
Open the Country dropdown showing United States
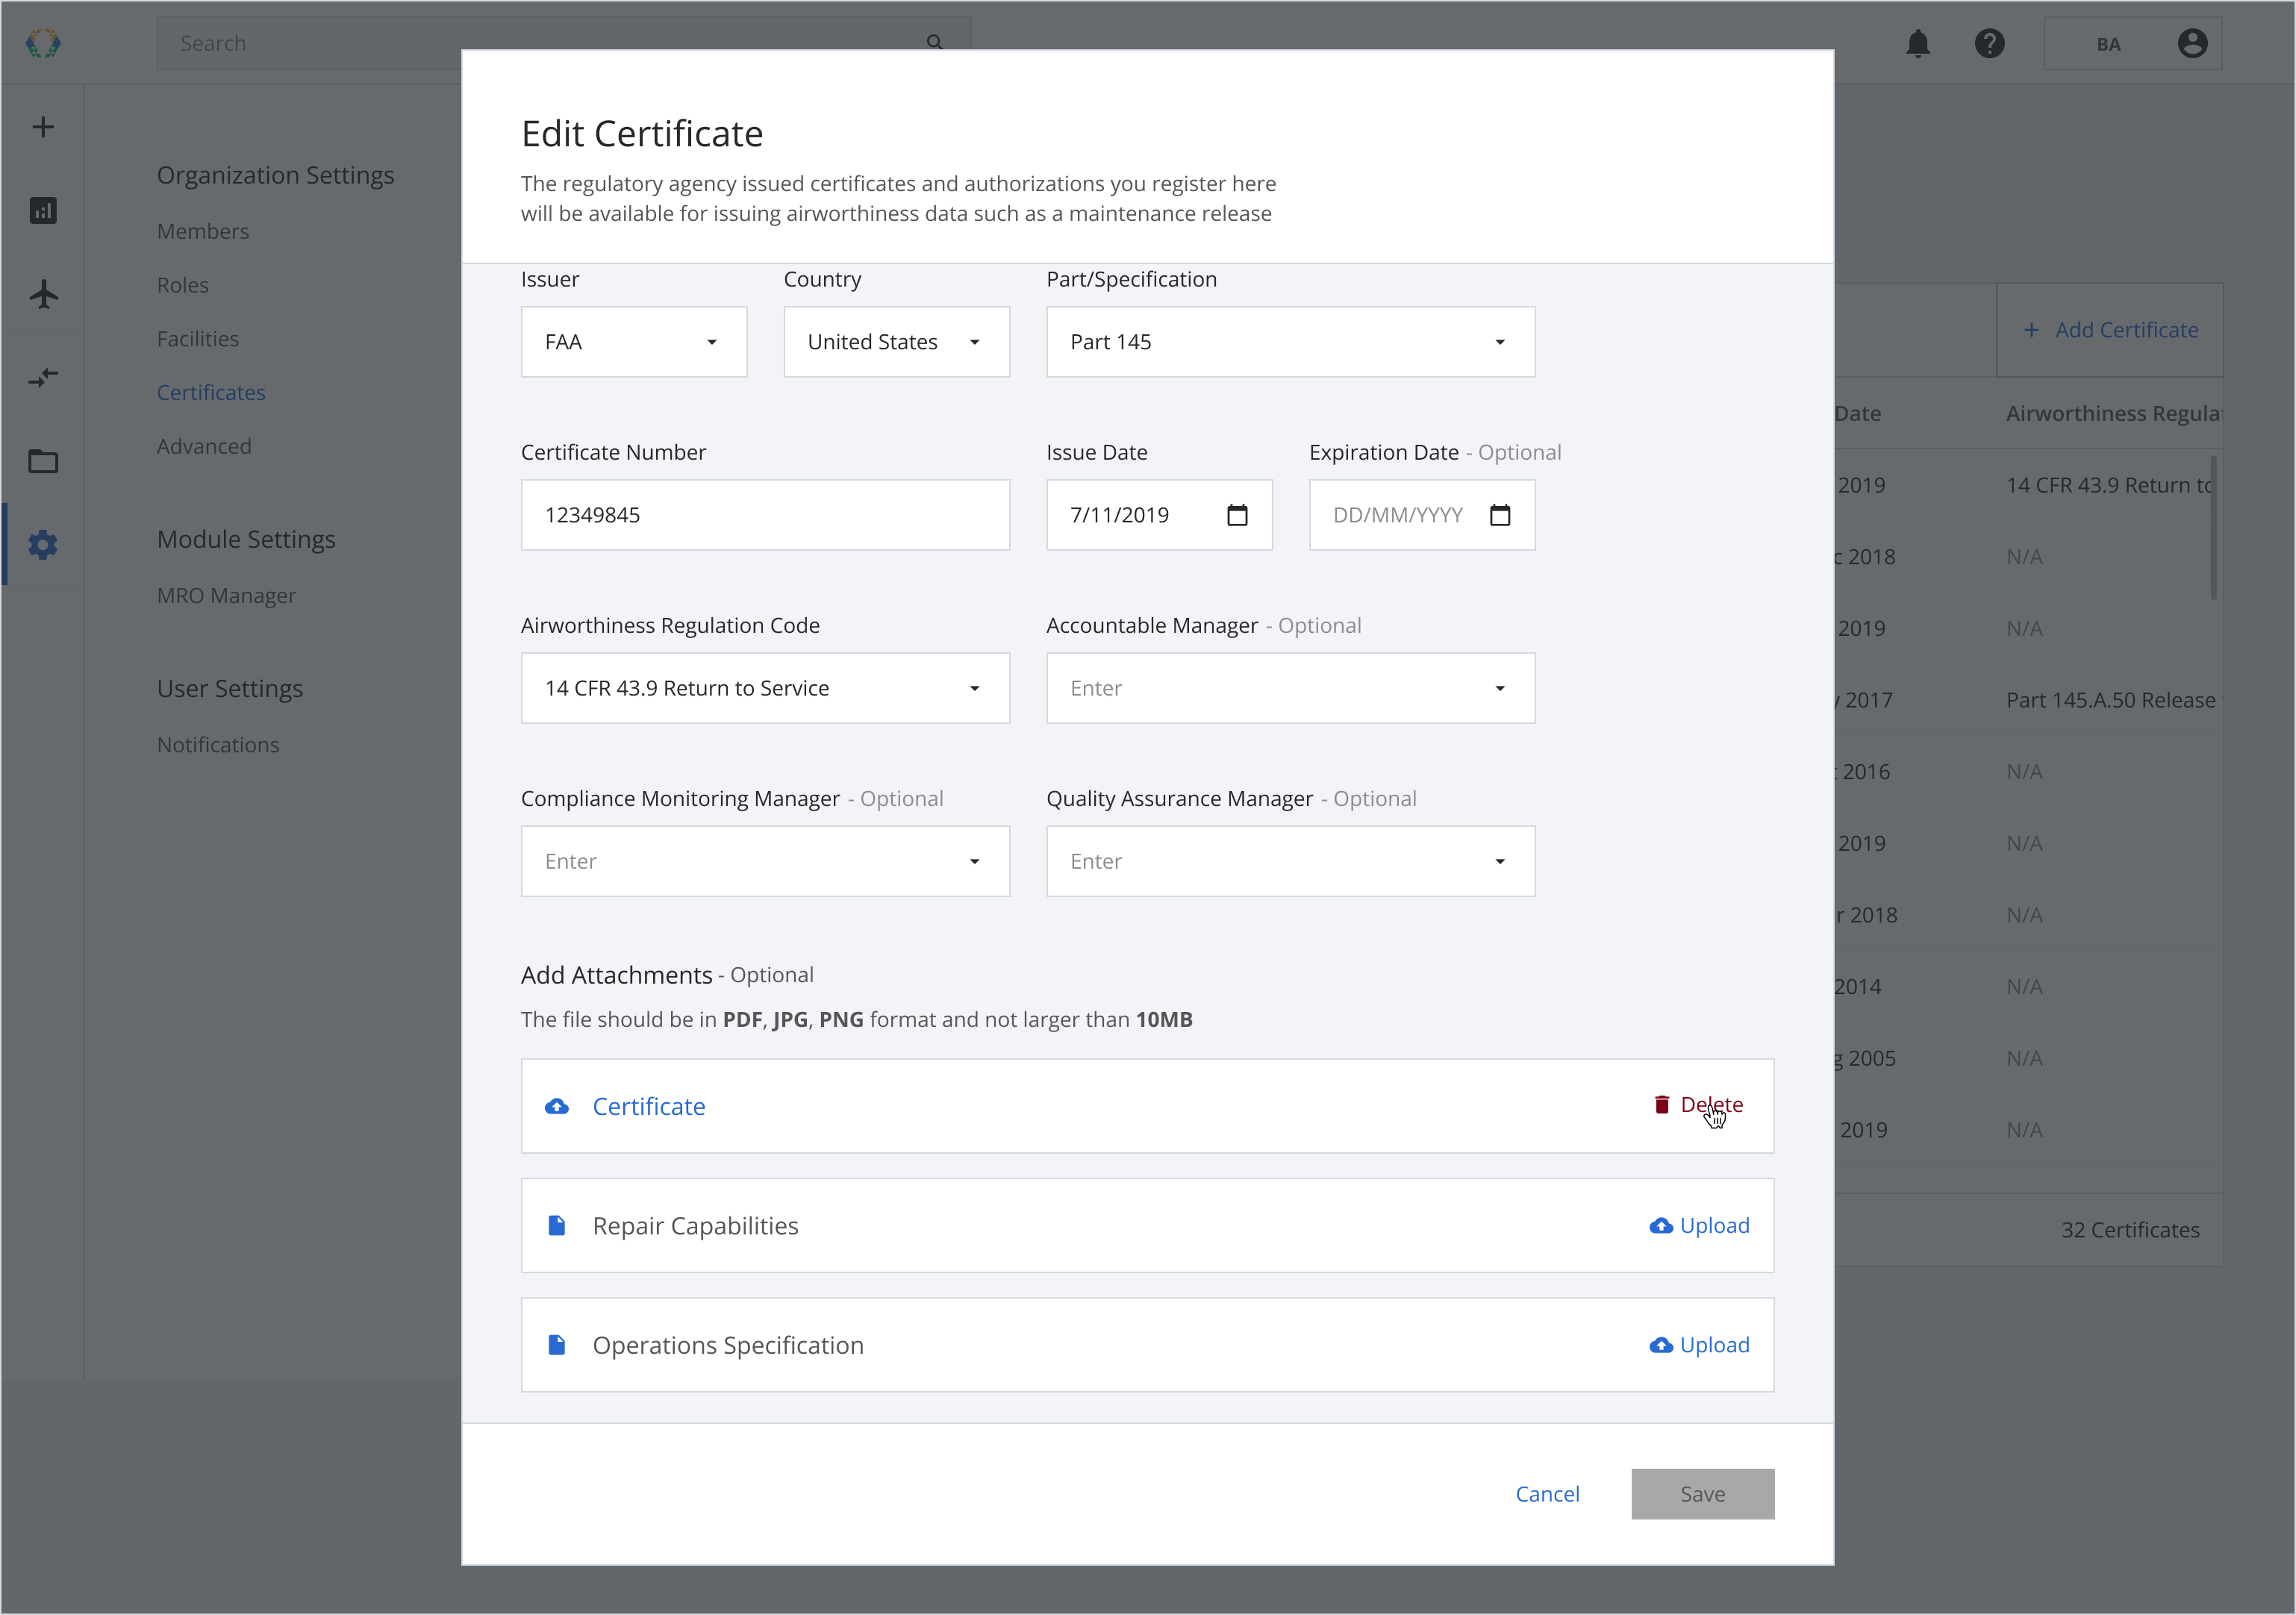click(x=896, y=342)
